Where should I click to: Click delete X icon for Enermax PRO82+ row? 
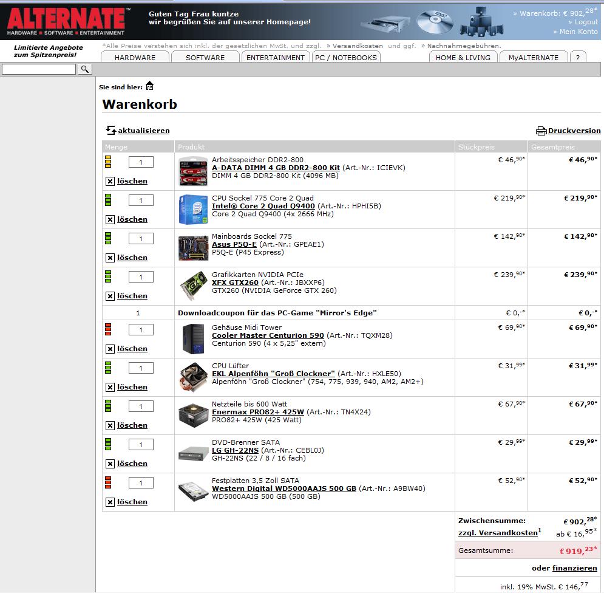[110, 425]
